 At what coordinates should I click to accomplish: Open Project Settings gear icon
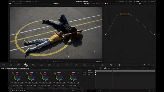tap(153, 91)
